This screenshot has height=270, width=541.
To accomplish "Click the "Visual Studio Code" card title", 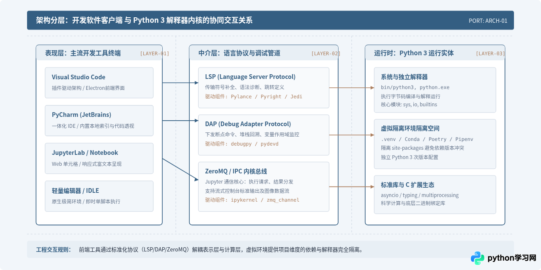I will pyautogui.click(x=79, y=77).
